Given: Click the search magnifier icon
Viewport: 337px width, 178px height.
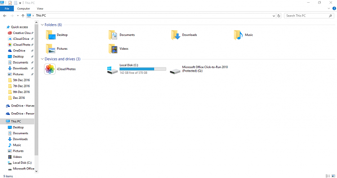Looking at the screenshot, I should click(330, 16).
